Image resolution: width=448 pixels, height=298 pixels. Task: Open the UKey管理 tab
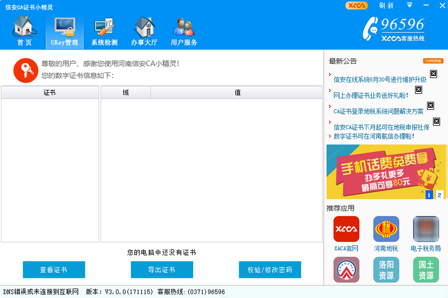click(x=65, y=31)
